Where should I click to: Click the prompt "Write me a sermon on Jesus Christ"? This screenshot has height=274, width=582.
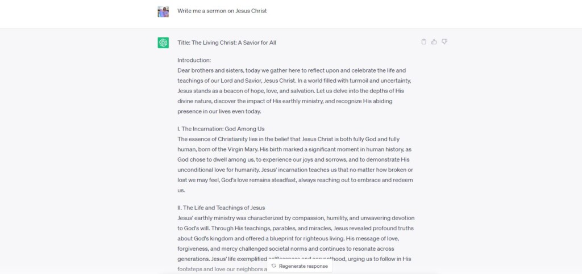pos(222,11)
